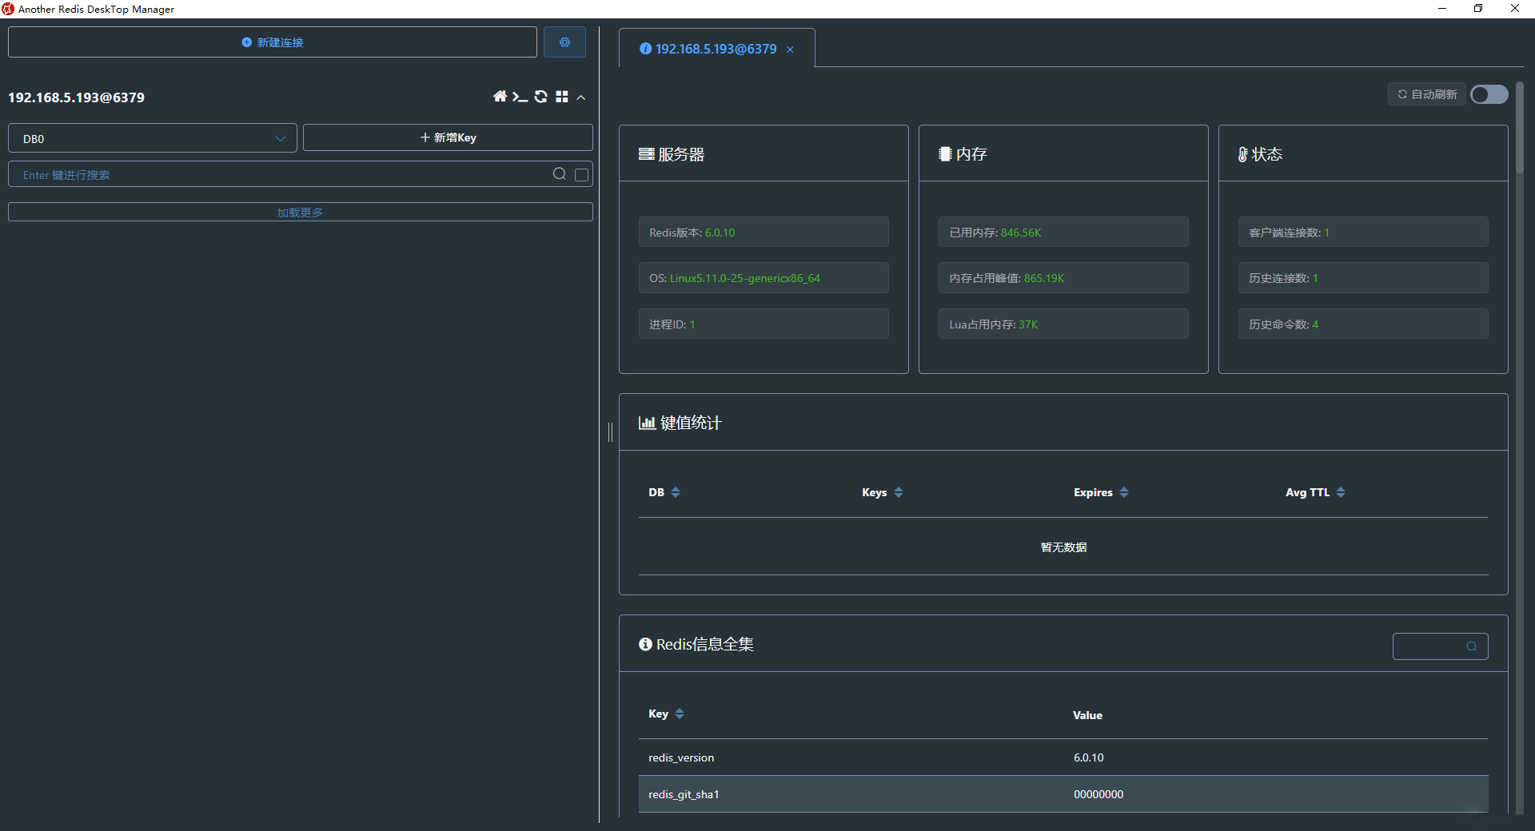Image resolution: width=1535 pixels, height=831 pixels.
Task: Click the Redis信息全集 info icon
Action: coord(645,644)
